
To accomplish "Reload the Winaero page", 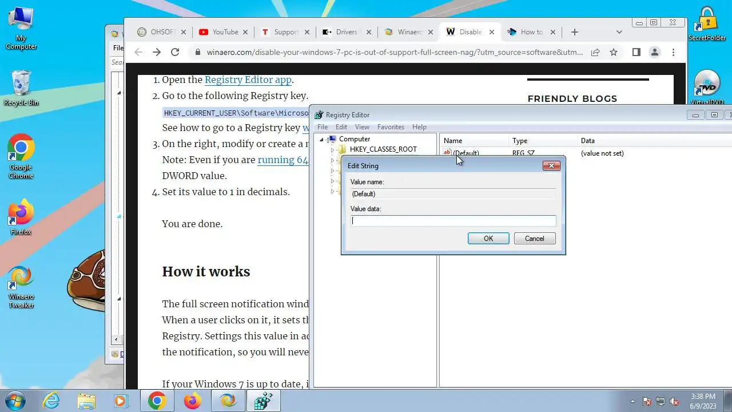I will pyautogui.click(x=175, y=52).
